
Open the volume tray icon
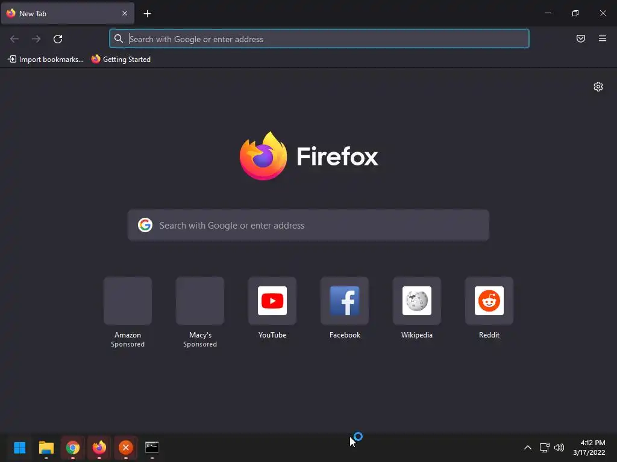point(559,448)
